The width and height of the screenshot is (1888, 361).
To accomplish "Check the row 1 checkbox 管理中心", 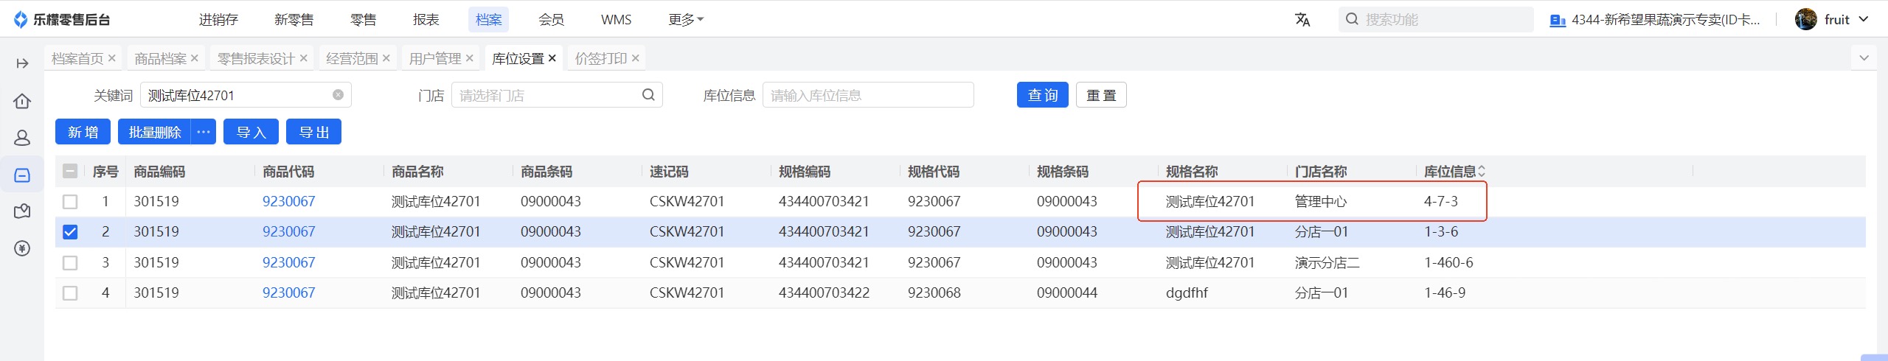I will 70,202.
